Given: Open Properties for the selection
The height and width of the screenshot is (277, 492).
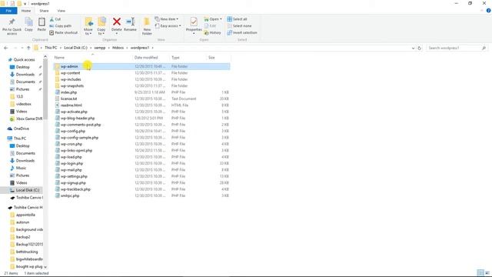Looking at the screenshot, I should point(194,25).
